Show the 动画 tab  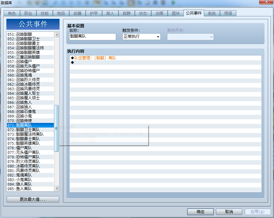(159, 13)
